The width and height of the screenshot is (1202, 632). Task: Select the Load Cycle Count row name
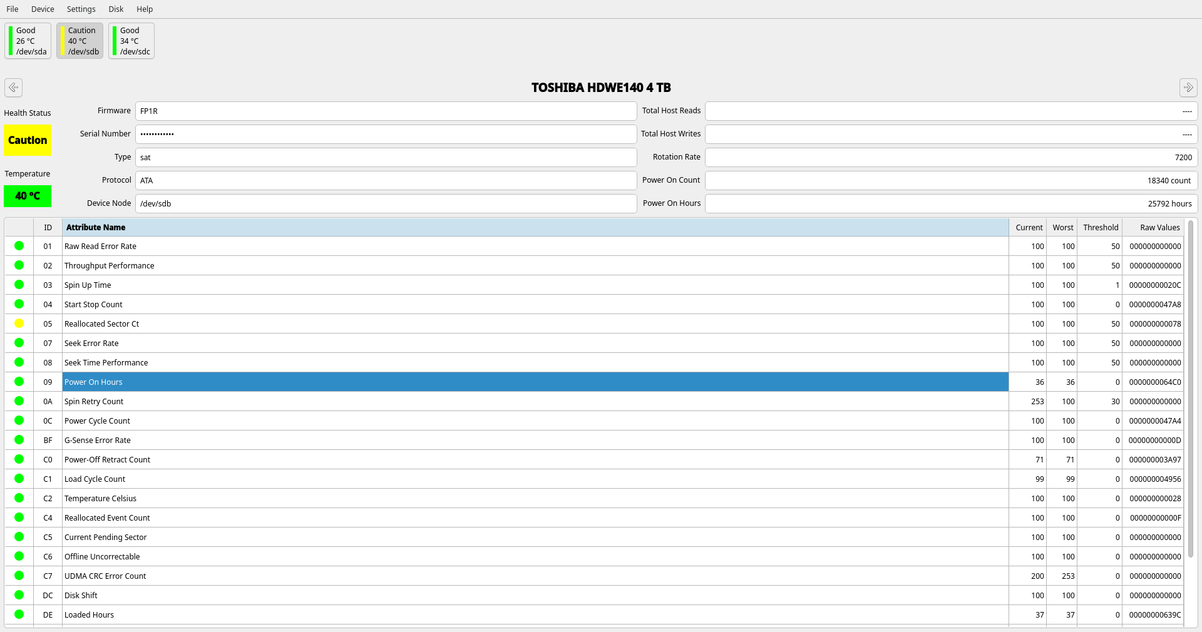point(95,479)
